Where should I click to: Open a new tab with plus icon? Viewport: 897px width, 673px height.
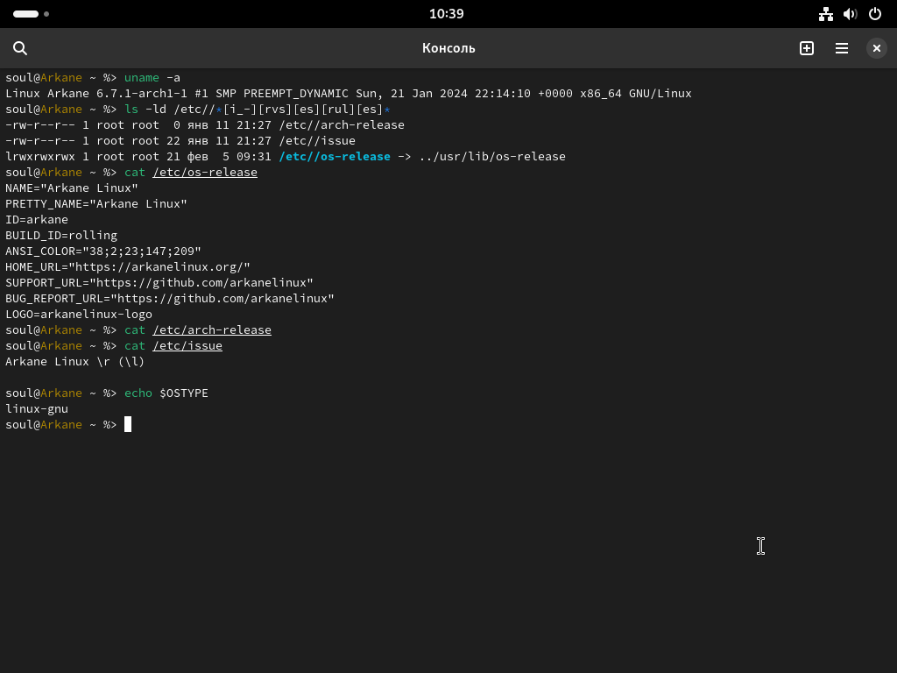click(x=807, y=49)
